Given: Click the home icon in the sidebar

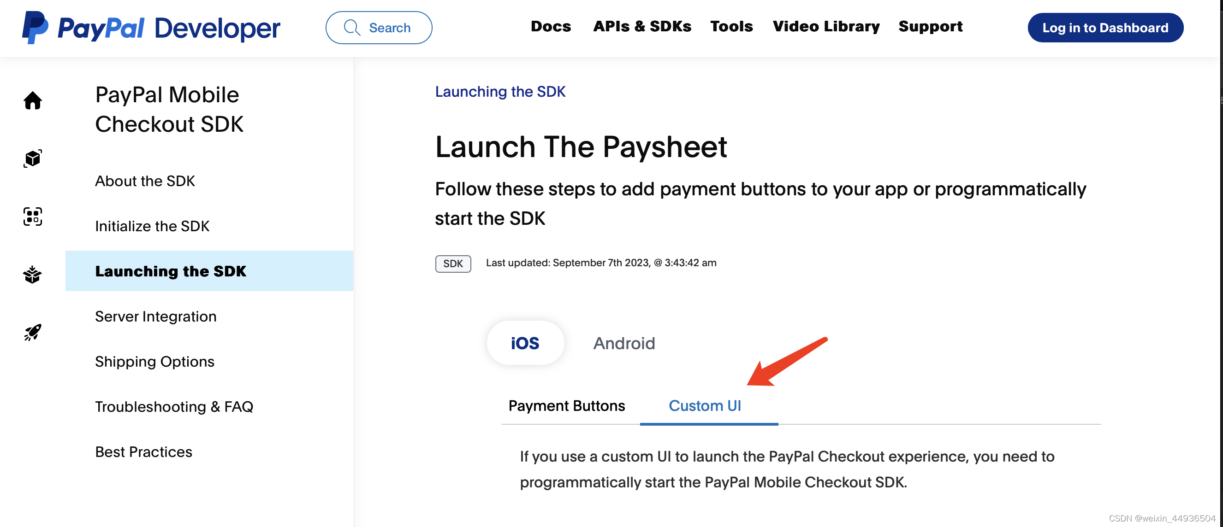Looking at the screenshot, I should click(32, 100).
